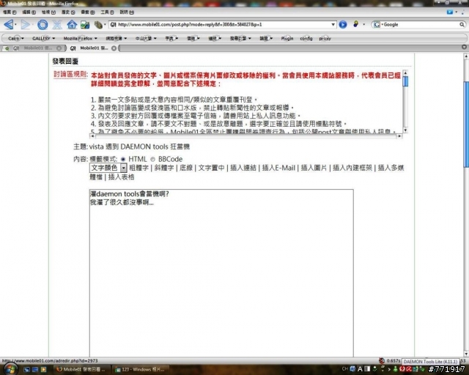Image resolution: width=469 pixels, height=375 pixels.
Task: Click inside the reply content text area
Action: pyautogui.click(x=221, y=272)
